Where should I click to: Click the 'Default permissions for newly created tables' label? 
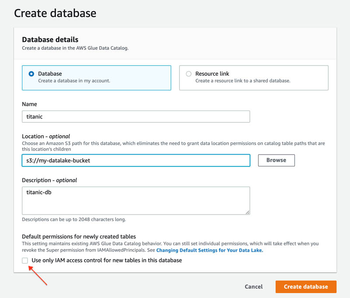(x=79, y=236)
